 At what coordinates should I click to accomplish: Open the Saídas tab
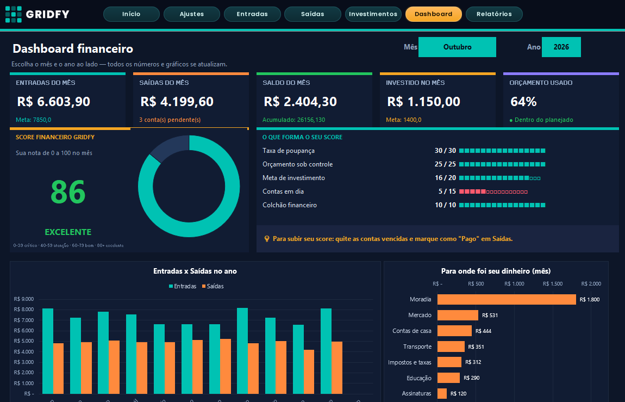[312, 14]
